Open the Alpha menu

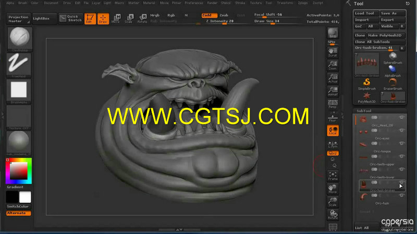coord(10,3)
